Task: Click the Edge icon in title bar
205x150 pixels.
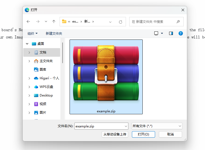Action: click(x=27, y=10)
